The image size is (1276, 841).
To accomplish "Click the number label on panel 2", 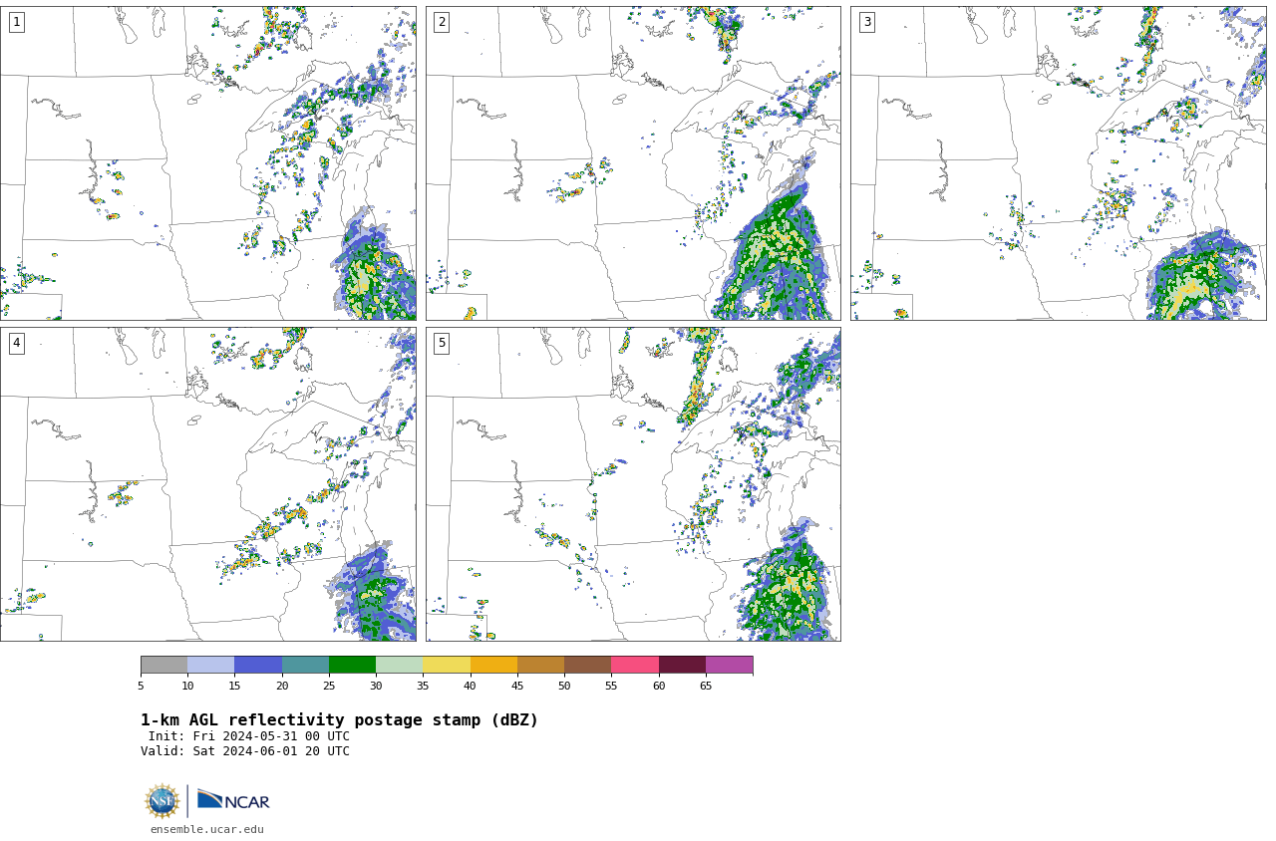I will [x=442, y=22].
